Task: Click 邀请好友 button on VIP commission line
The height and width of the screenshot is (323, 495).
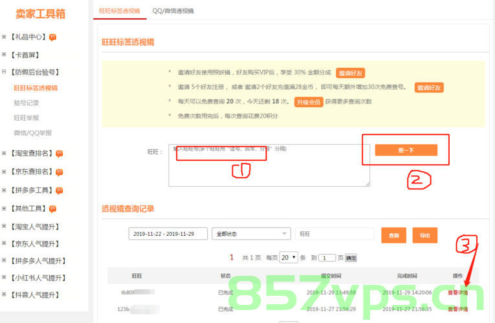Action: (351, 73)
